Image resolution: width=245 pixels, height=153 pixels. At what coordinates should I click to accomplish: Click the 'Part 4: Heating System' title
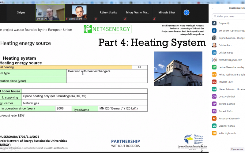pyautogui.click(x=152, y=43)
